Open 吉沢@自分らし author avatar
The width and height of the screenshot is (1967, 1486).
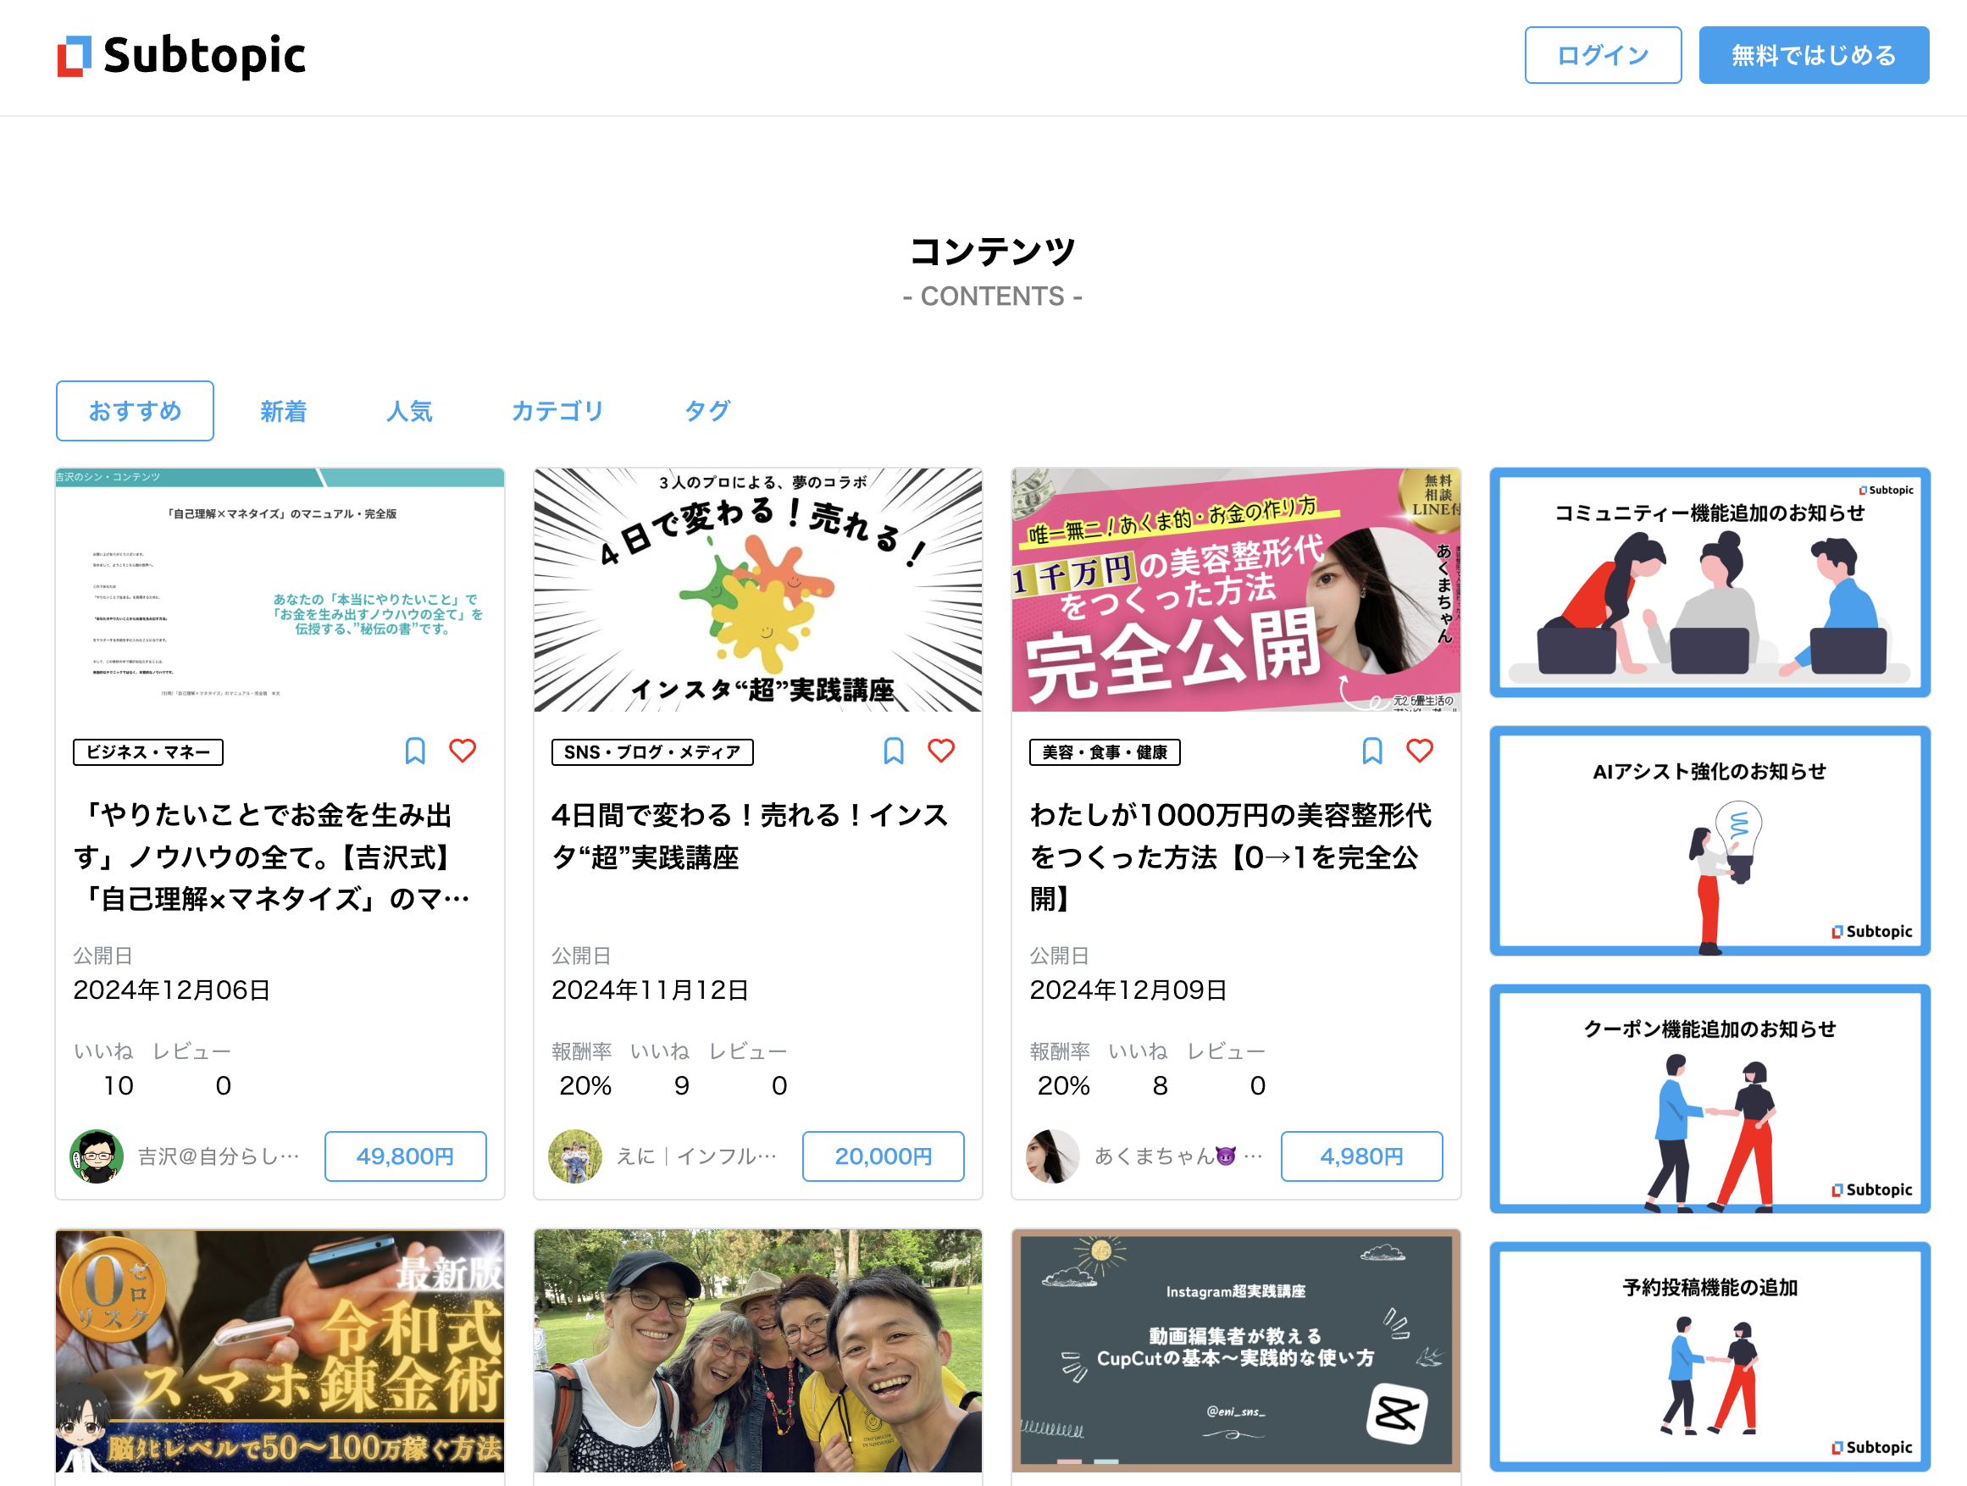point(96,1156)
